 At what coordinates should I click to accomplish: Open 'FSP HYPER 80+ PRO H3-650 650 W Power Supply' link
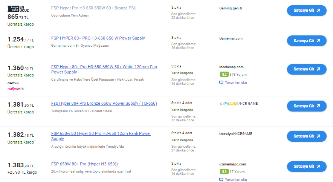(98, 38)
